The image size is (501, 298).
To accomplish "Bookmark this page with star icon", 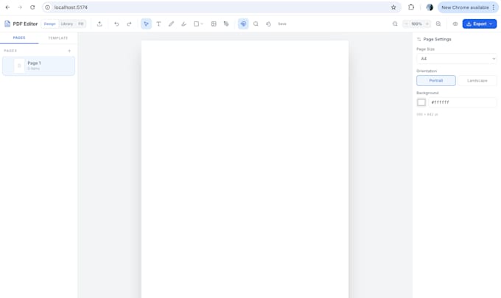I will tap(393, 7).
